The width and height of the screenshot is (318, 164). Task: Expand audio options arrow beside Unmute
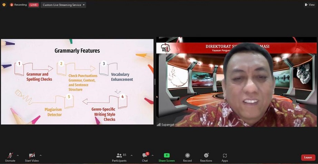pyautogui.click(x=18, y=155)
